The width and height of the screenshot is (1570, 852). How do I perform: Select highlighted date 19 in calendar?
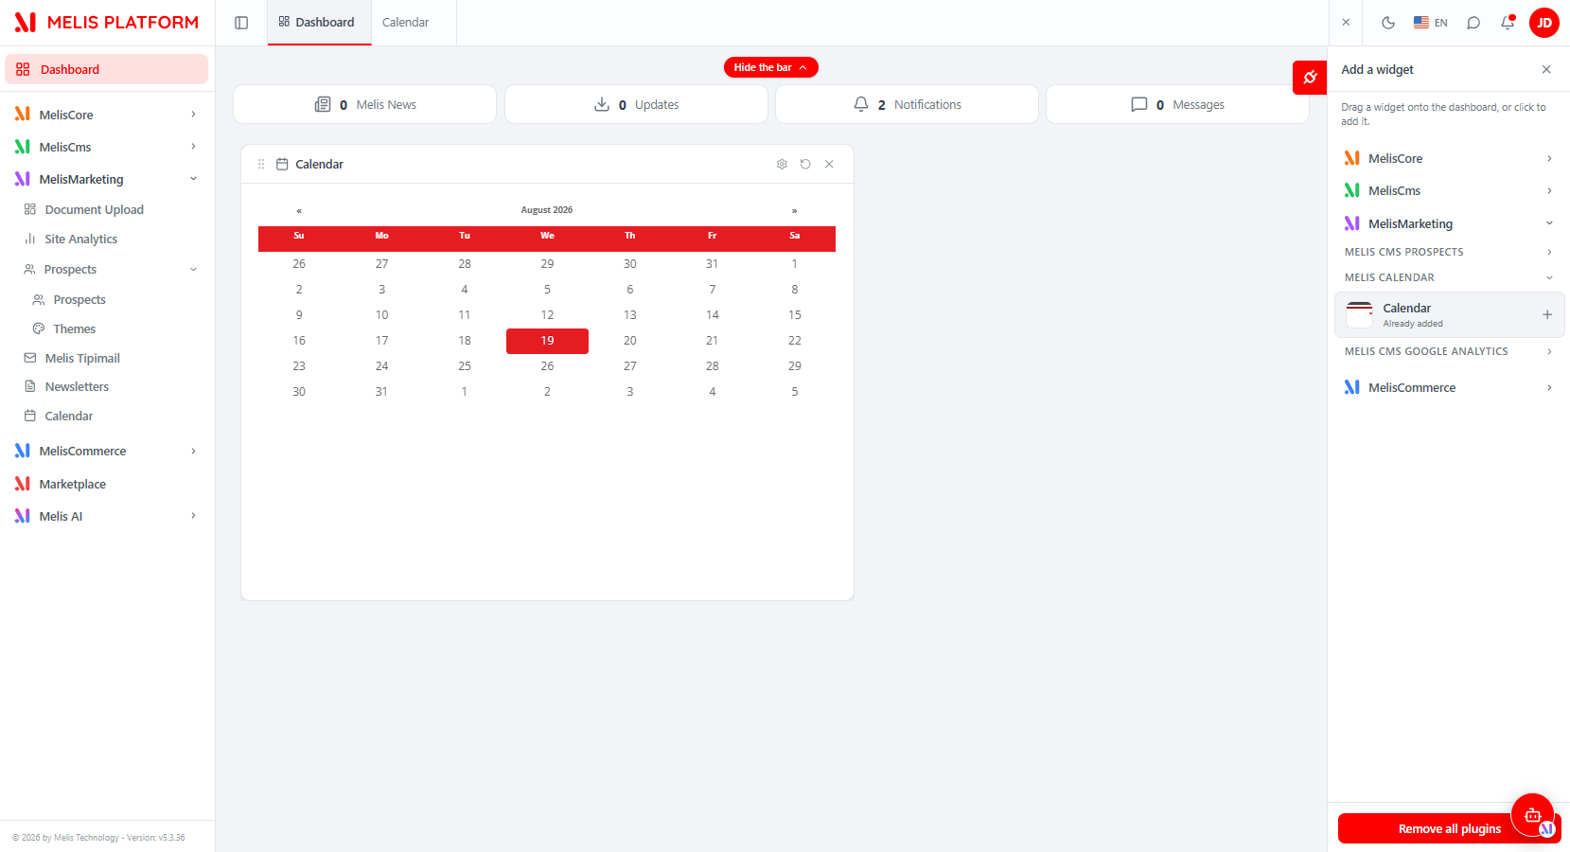[547, 341]
